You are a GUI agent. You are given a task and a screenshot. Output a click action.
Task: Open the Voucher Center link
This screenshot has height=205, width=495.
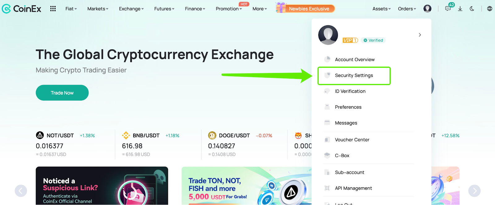point(352,140)
